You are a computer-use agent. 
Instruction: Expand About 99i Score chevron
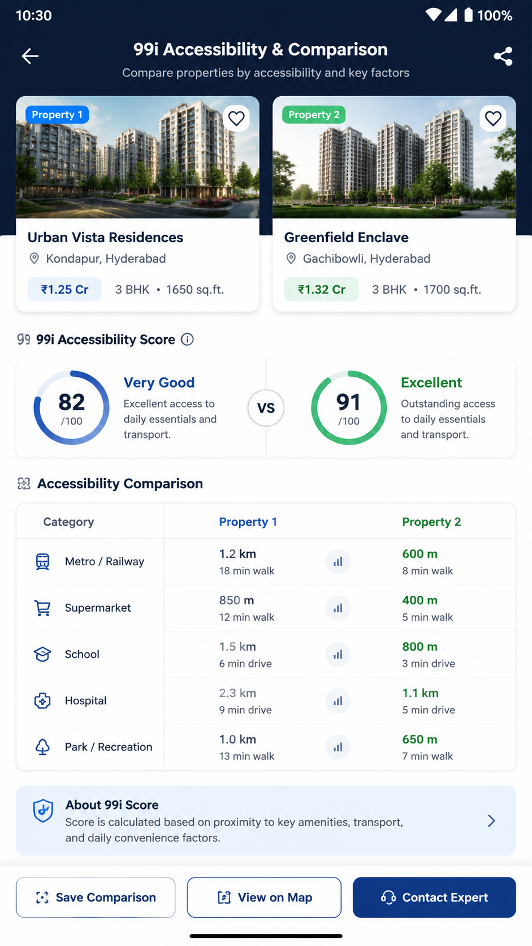491,821
